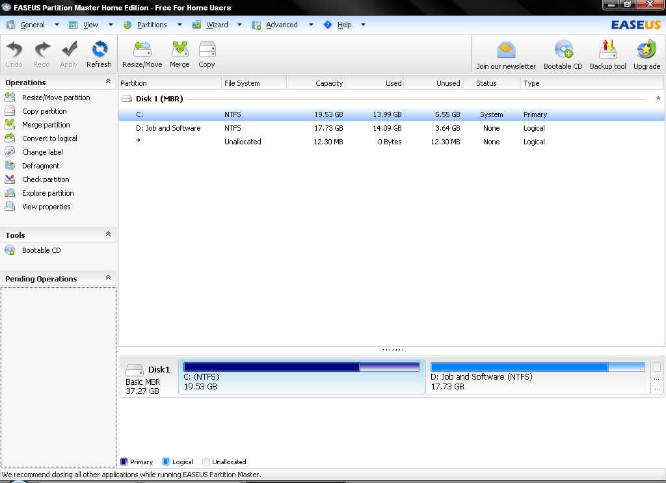This screenshot has width=666, height=483.
Task: Click the Undo toolbar icon
Action: coord(14,49)
